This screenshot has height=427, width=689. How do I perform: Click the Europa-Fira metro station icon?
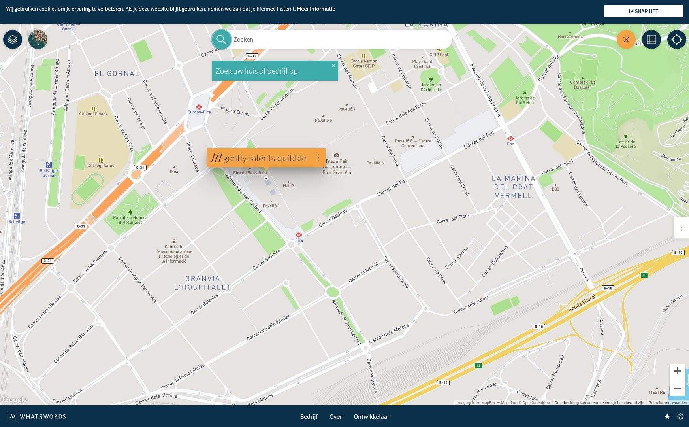(199, 107)
